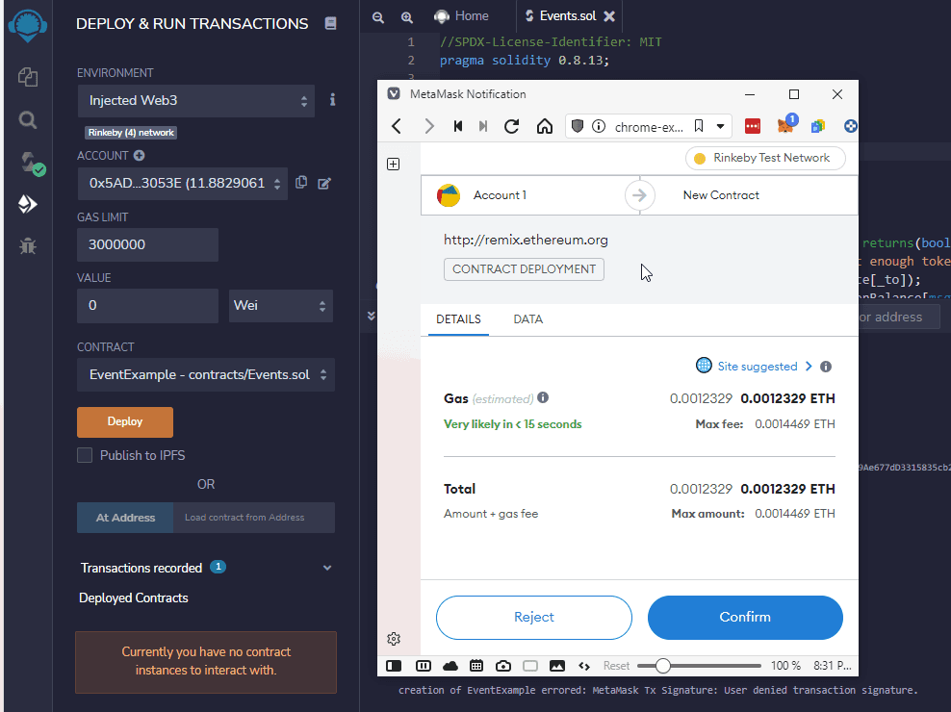Switch to MetaMask DATA tab
Screen dimensions: 951x712
tap(528, 319)
